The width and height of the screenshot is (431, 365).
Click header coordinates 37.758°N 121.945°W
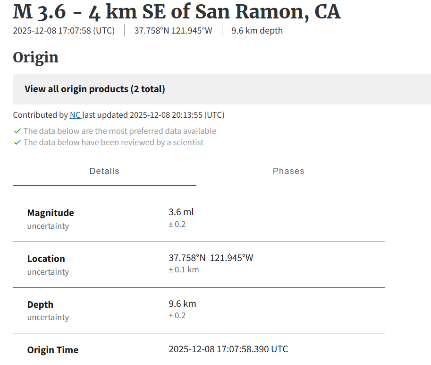click(x=173, y=31)
